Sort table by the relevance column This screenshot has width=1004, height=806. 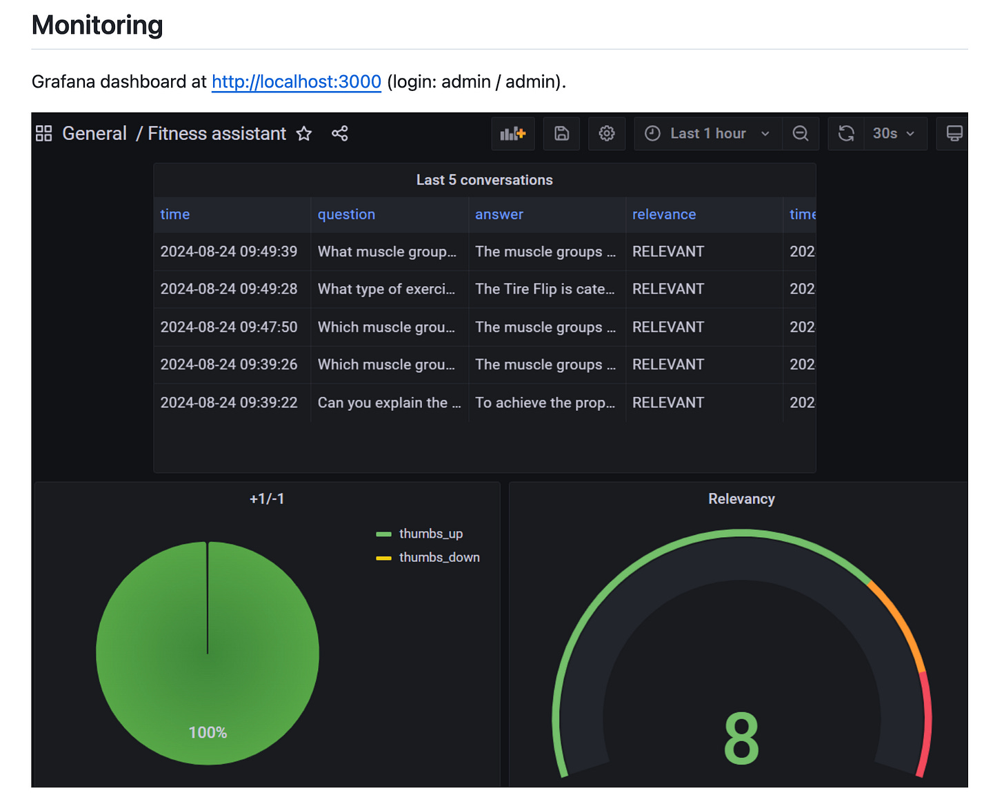[x=664, y=214]
